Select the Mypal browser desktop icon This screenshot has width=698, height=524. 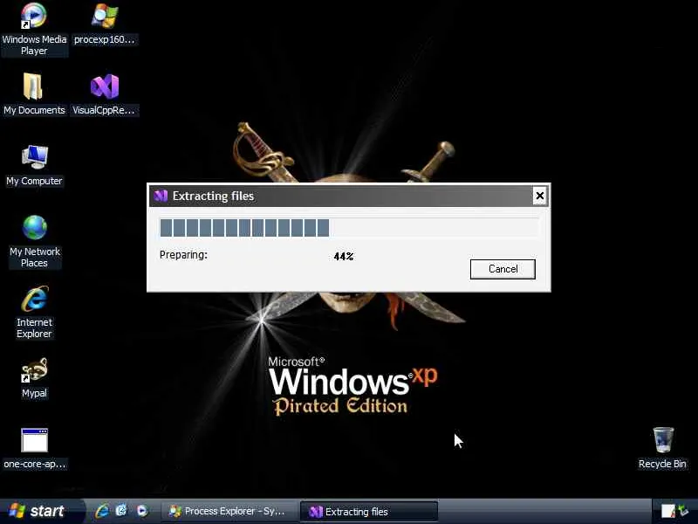(34, 377)
